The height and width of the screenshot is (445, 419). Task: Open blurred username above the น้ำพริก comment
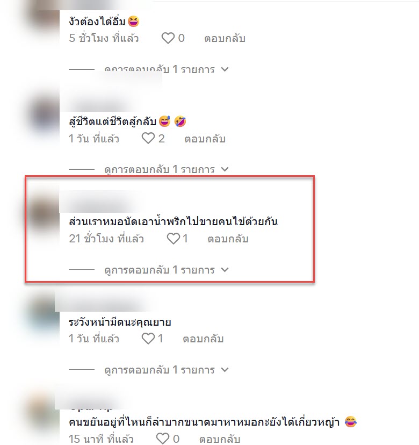pyautogui.click(x=100, y=202)
